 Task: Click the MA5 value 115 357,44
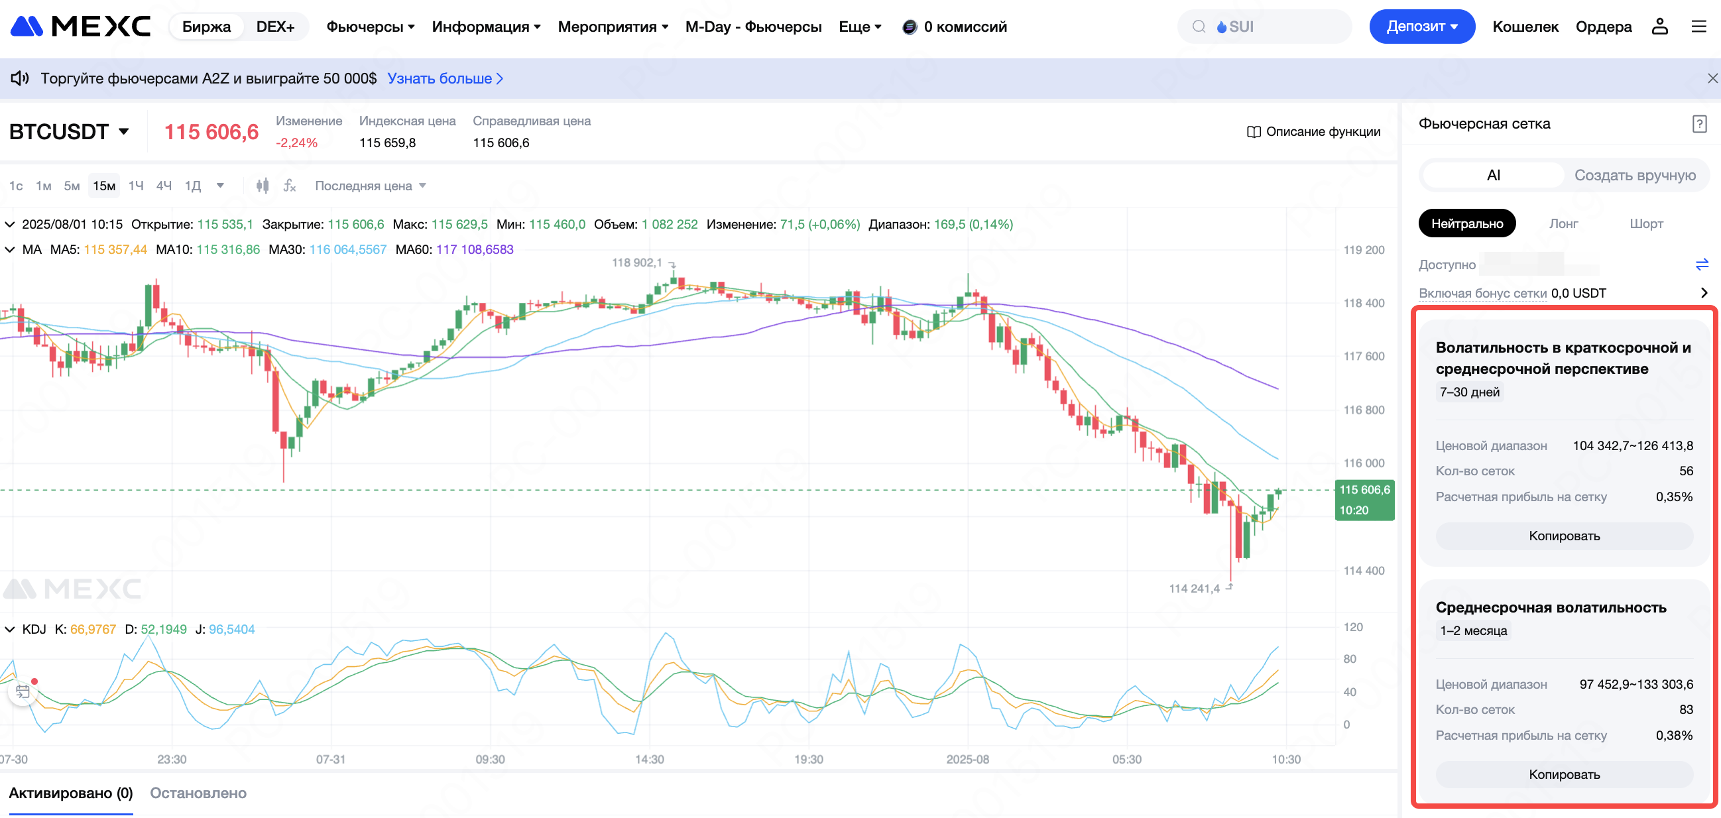(x=115, y=249)
